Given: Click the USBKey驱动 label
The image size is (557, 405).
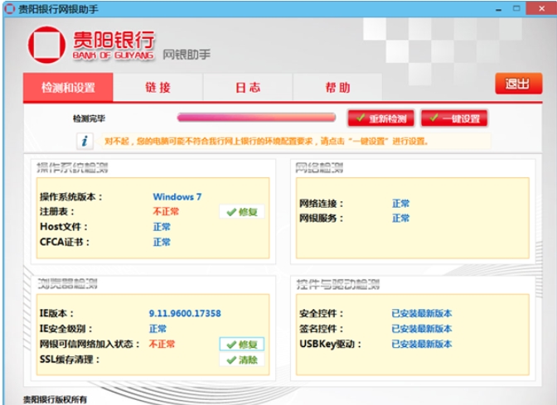Looking at the screenshot, I should [x=331, y=344].
